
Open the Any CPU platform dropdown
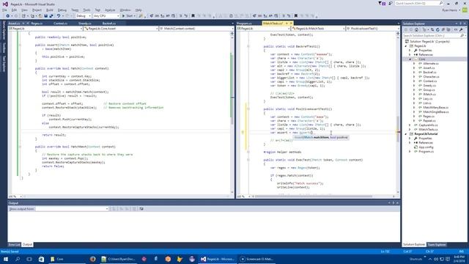tap(106, 16)
